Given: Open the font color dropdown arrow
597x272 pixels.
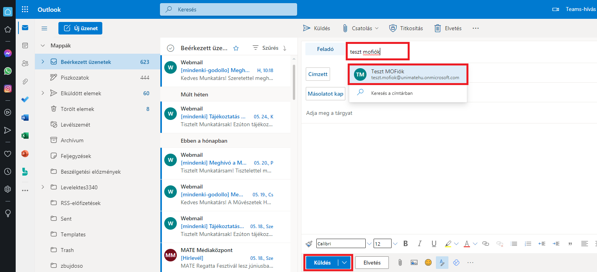Looking at the screenshot, I should click(x=475, y=243).
